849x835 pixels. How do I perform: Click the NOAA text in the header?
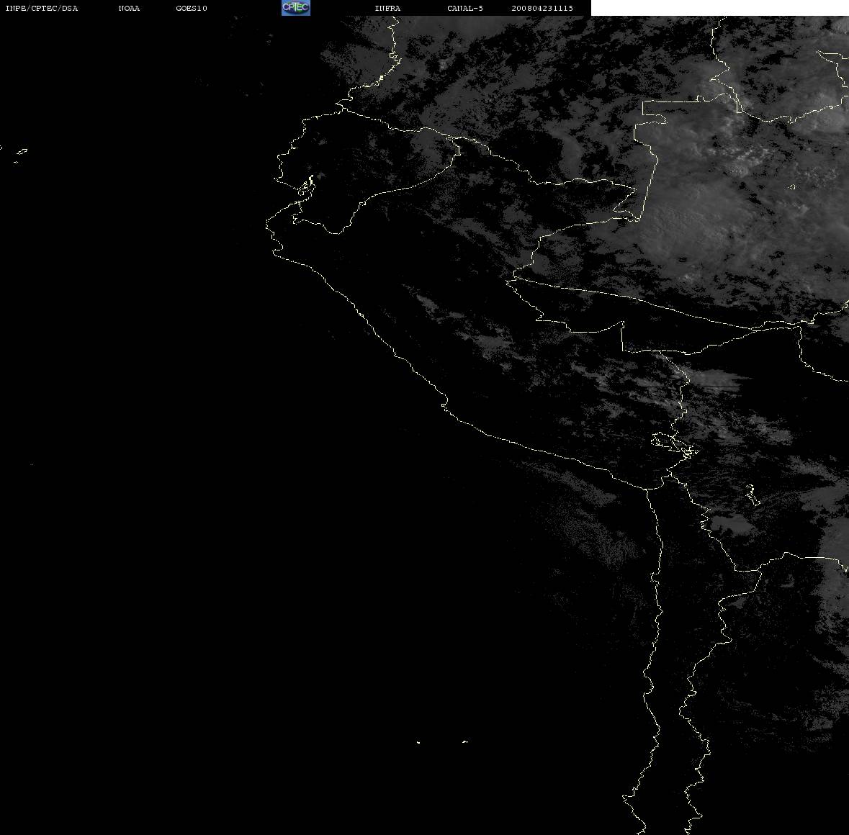coord(129,8)
